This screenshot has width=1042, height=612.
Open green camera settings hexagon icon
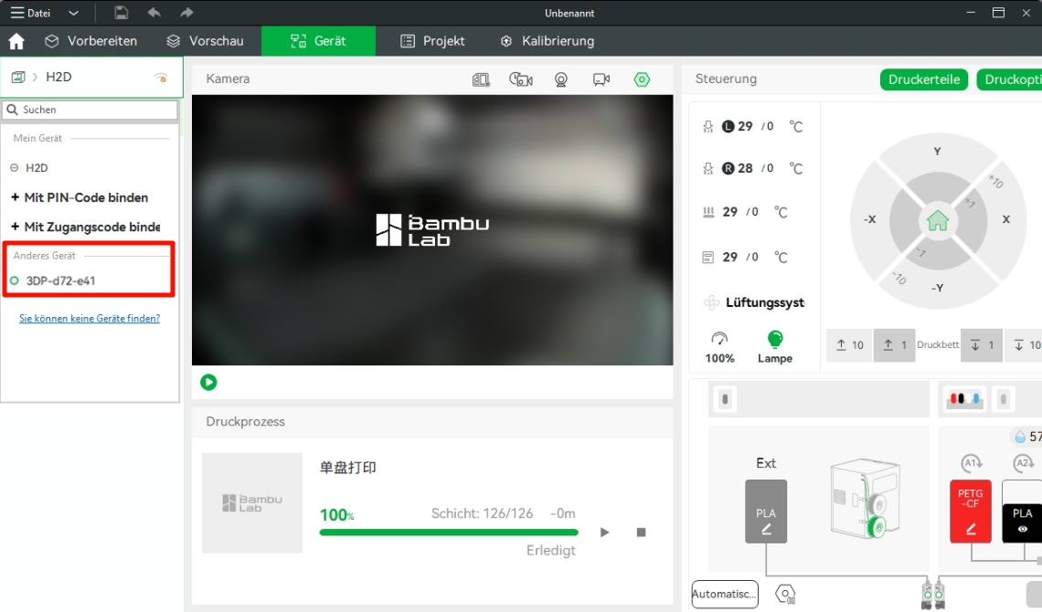pyautogui.click(x=642, y=79)
